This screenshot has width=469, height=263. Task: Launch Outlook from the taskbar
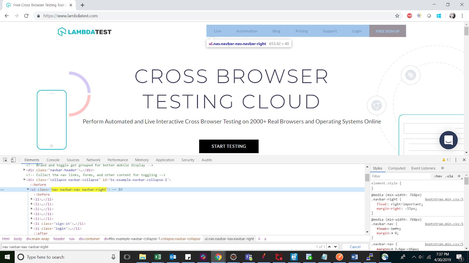point(173,257)
